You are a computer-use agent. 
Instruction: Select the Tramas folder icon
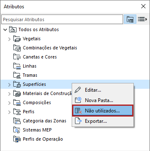pyautogui.click(x=17, y=75)
